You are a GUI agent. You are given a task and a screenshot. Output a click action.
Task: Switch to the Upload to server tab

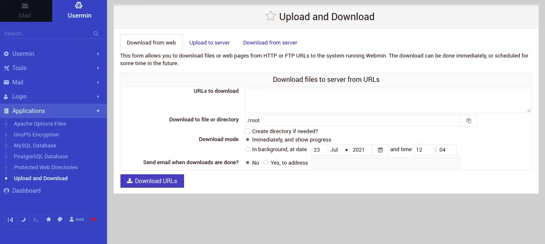point(209,42)
